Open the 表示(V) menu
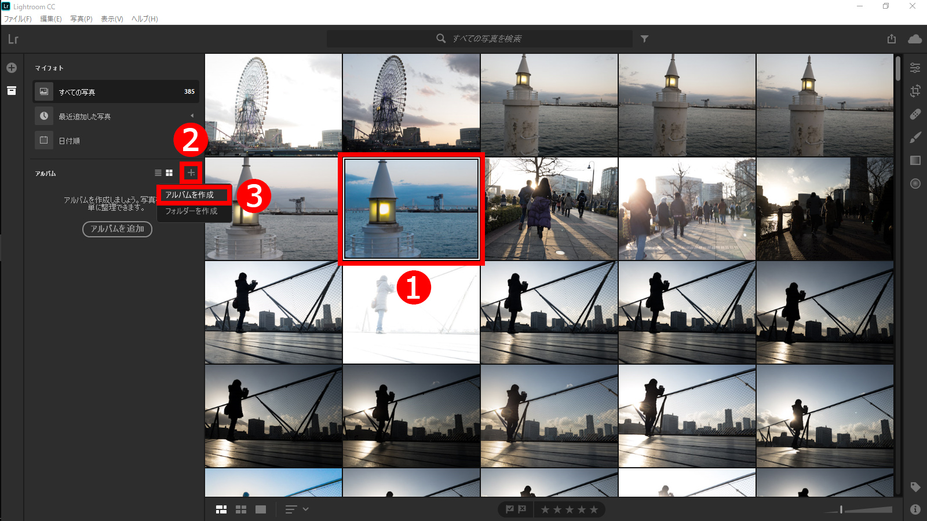Image resolution: width=927 pixels, height=521 pixels. point(112,19)
